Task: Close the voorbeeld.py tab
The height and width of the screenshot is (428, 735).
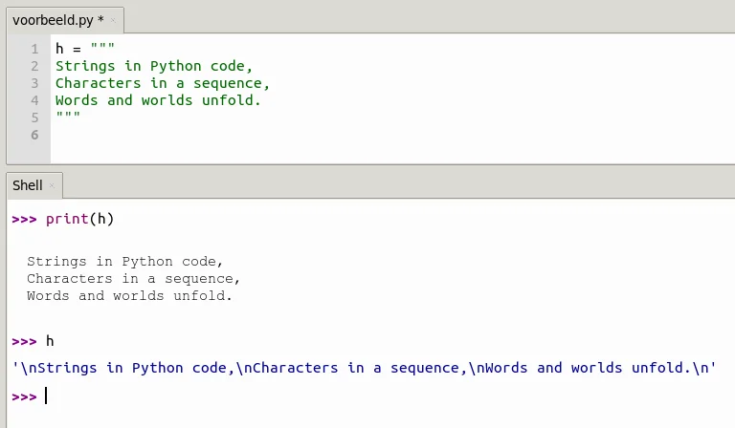Action: pos(113,20)
